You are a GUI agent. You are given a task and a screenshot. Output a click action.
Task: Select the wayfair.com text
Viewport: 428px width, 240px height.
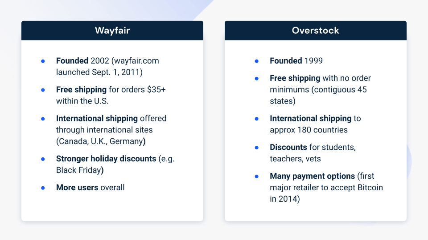(136, 61)
